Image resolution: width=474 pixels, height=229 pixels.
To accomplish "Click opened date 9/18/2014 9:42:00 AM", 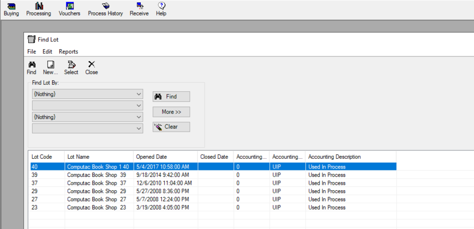I will pyautogui.click(x=162, y=175).
